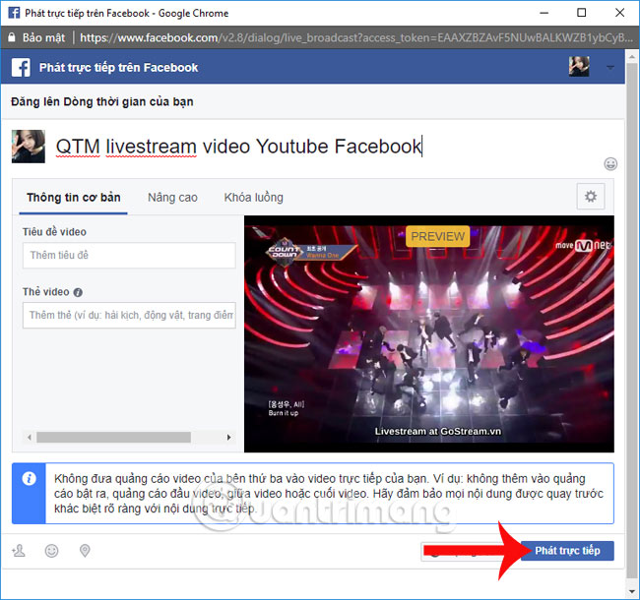Click the location pin icon at bottom
This screenshot has height=600, width=640.
85,551
